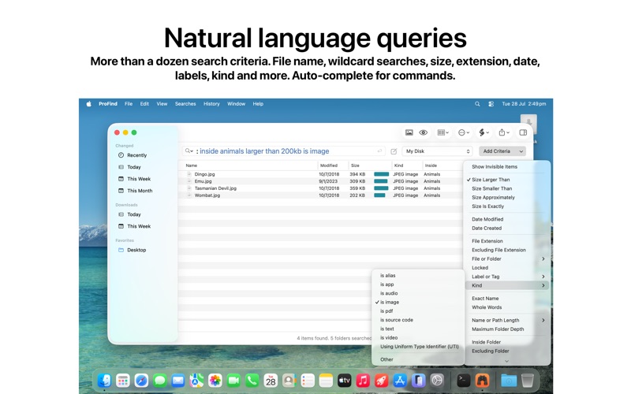This screenshot has width=631, height=394.
Task: Select Desktop under Favorites in sidebar
Action: point(136,250)
